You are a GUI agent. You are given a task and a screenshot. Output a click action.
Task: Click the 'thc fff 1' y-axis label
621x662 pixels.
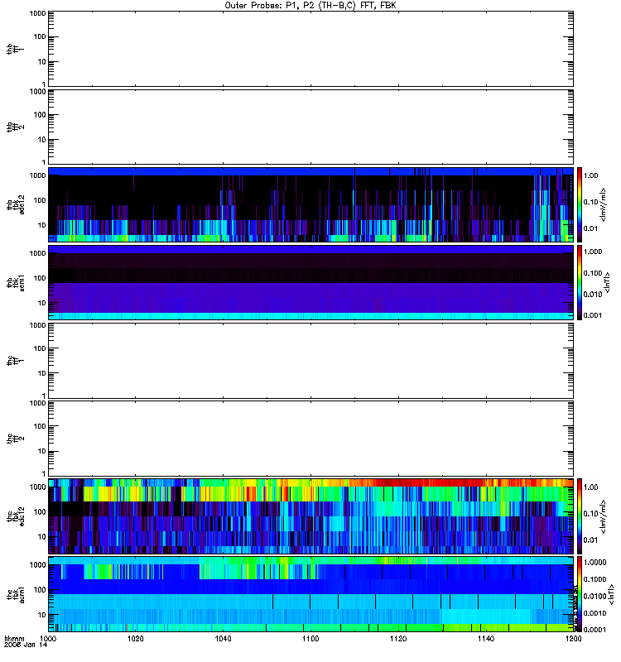click(x=15, y=361)
